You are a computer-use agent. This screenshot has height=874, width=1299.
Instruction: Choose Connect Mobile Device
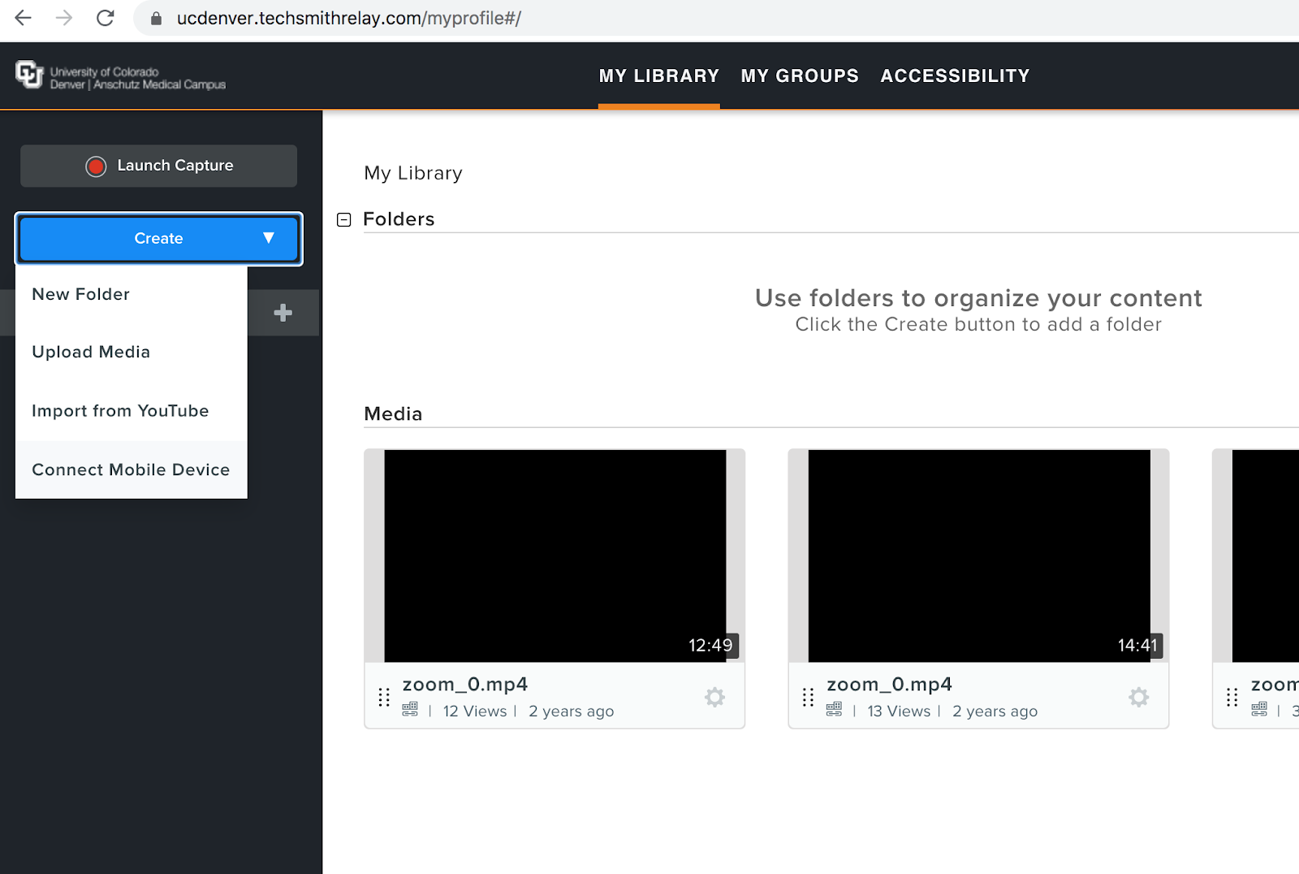pos(132,469)
